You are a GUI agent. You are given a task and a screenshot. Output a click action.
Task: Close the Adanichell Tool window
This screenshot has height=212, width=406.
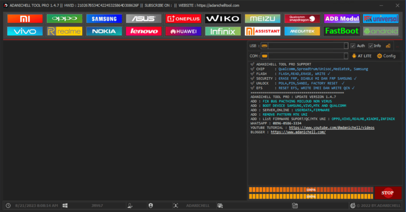click(x=397, y=6)
